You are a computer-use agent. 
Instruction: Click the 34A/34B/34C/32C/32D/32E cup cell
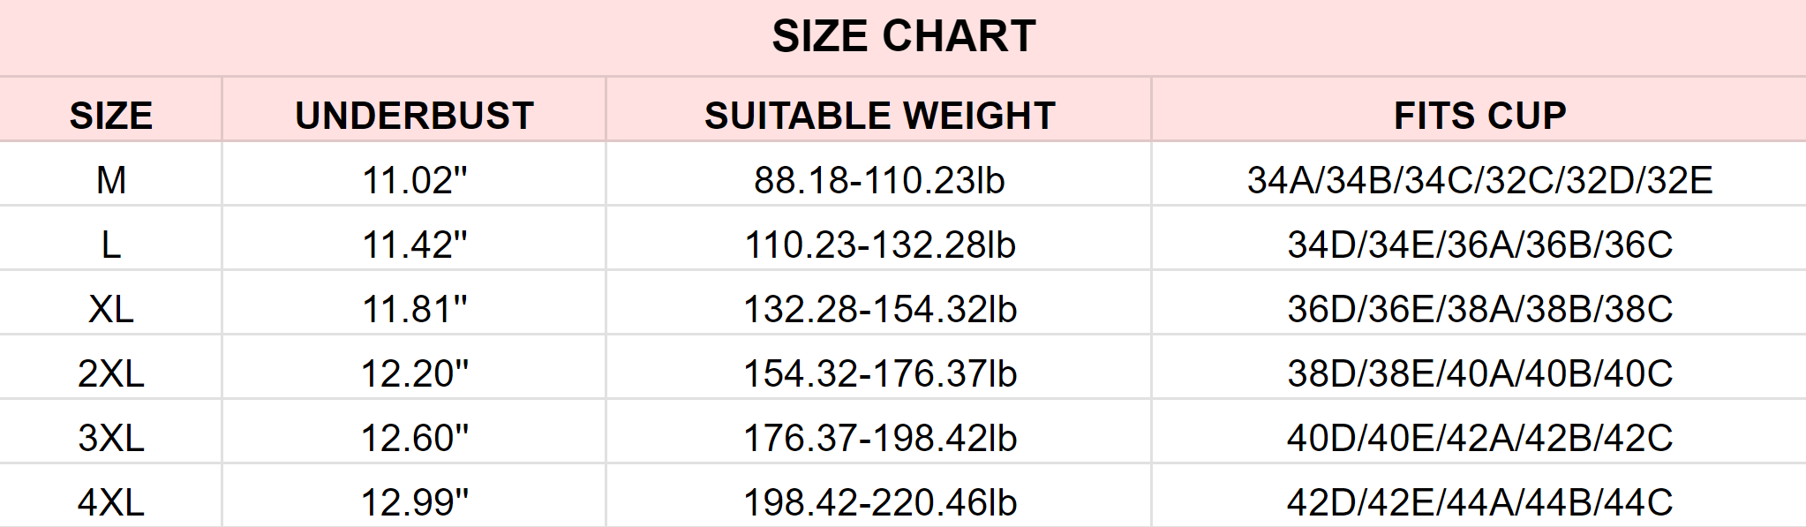(1479, 180)
